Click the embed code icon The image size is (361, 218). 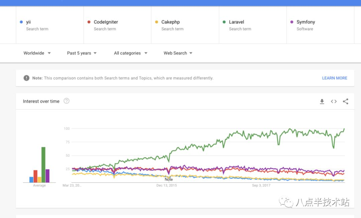(x=334, y=101)
